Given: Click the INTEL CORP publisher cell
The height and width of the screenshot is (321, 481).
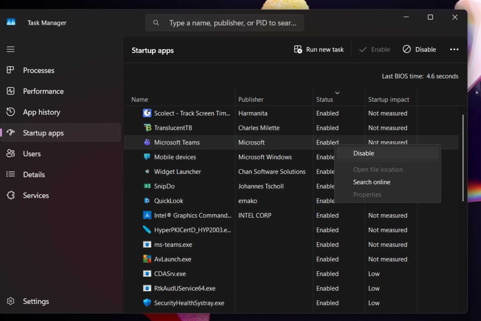Looking at the screenshot, I should pos(255,215).
